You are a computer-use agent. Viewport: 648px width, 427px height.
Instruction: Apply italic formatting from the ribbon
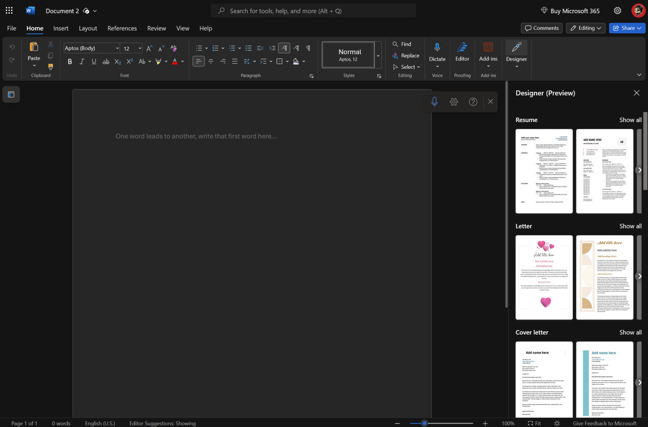point(81,61)
